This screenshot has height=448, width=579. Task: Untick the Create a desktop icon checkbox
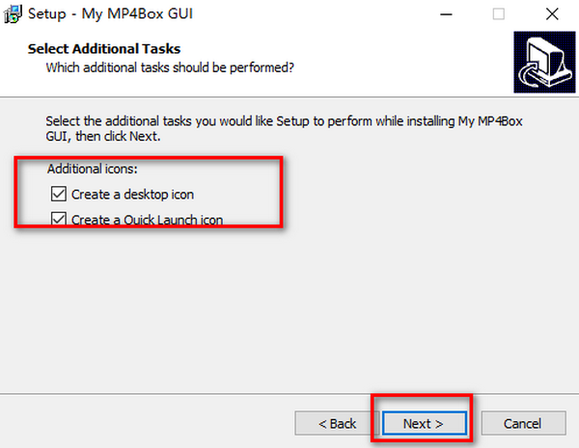coord(58,195)
